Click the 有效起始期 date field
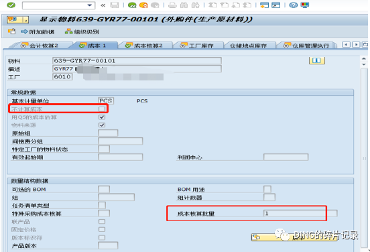The width and height of the screenshot is (370, 252). (121, 157)
